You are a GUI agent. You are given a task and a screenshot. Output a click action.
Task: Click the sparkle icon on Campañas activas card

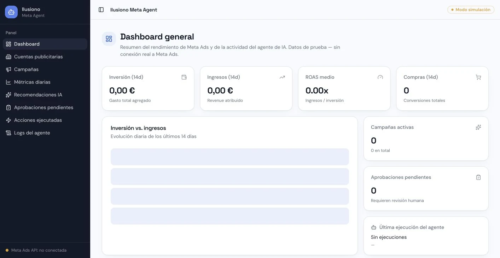coord(478,127)
